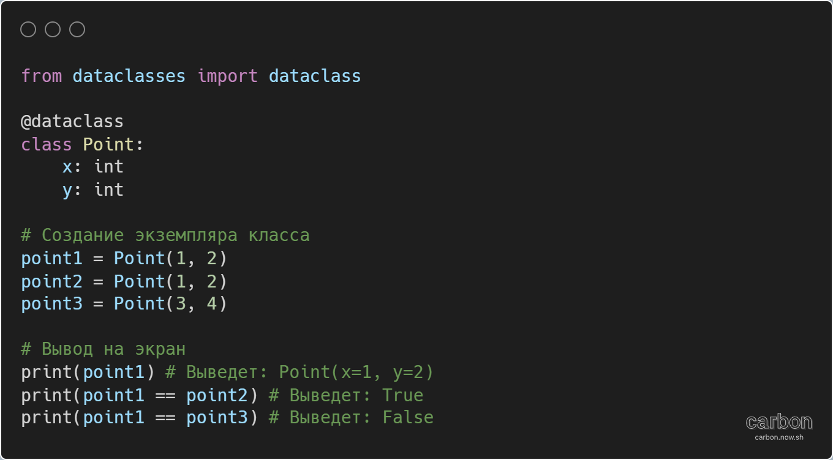Click the middle circle window button
Image resolution: width=833 pixels, height=460 pixels.
click(x=53, y=29)
